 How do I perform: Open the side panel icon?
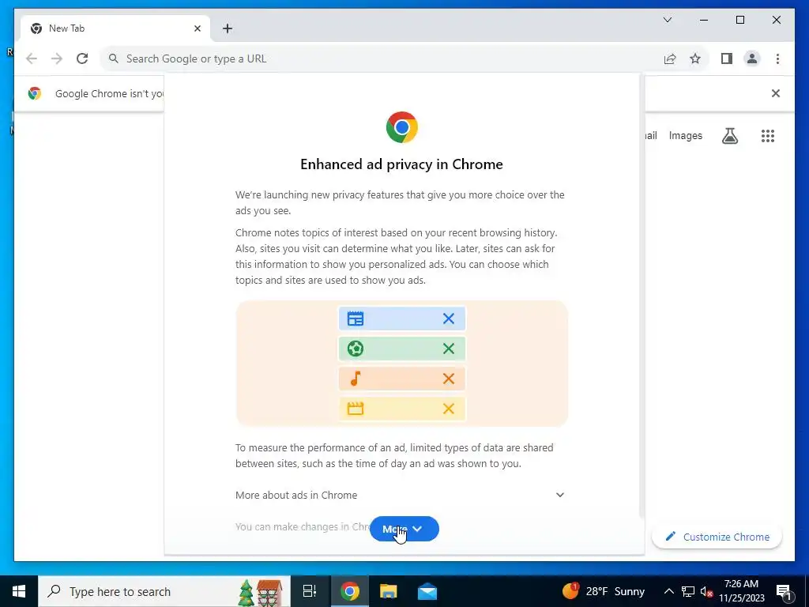point(727,58)
